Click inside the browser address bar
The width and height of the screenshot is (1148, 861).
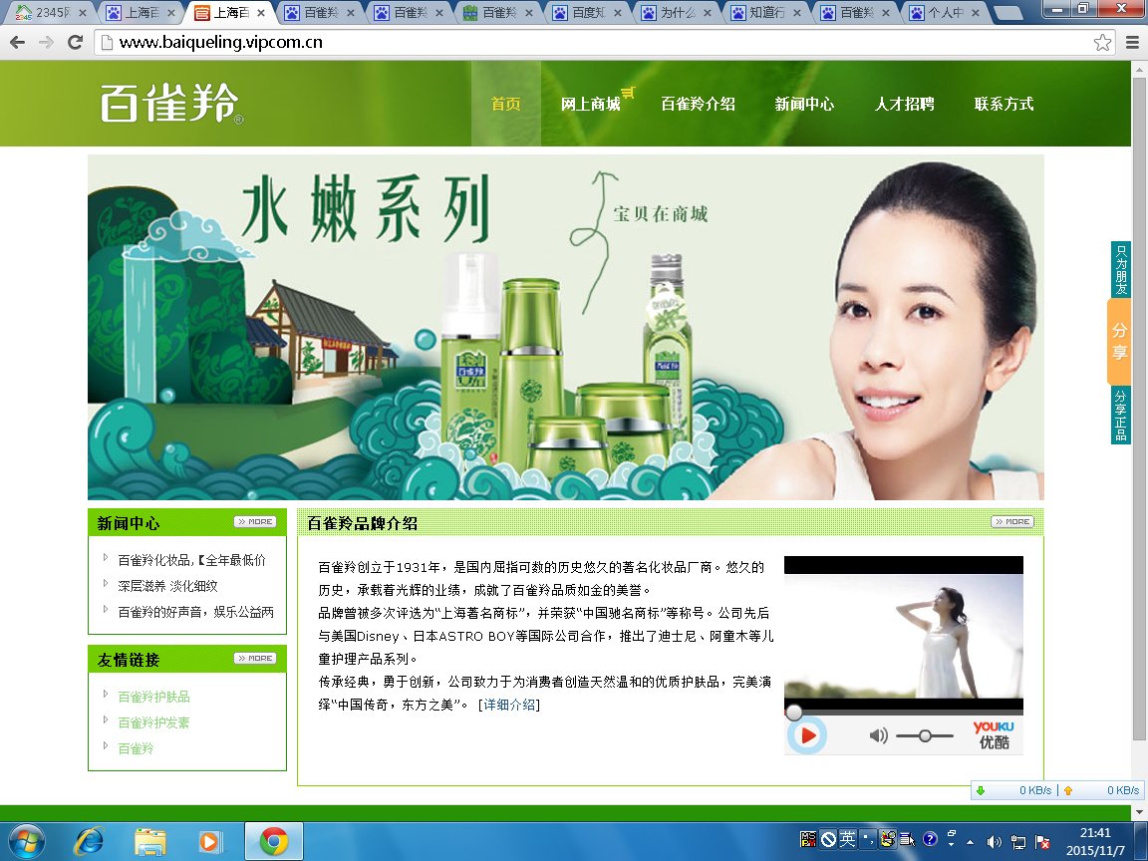click(399, 43)
